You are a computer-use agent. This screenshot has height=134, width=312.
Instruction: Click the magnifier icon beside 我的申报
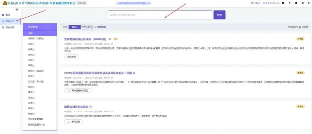(3, 27)
